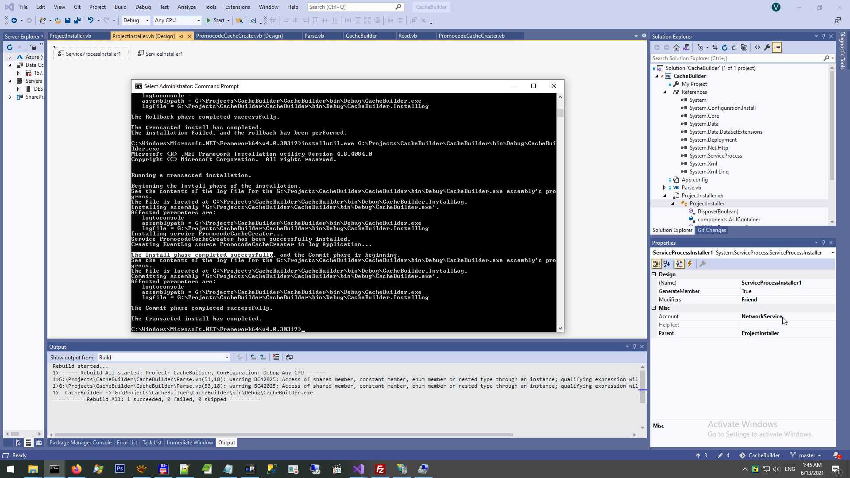Click the Solution Explorer search field
Viewport: 850px width, 478px height.
pos(735,58)
